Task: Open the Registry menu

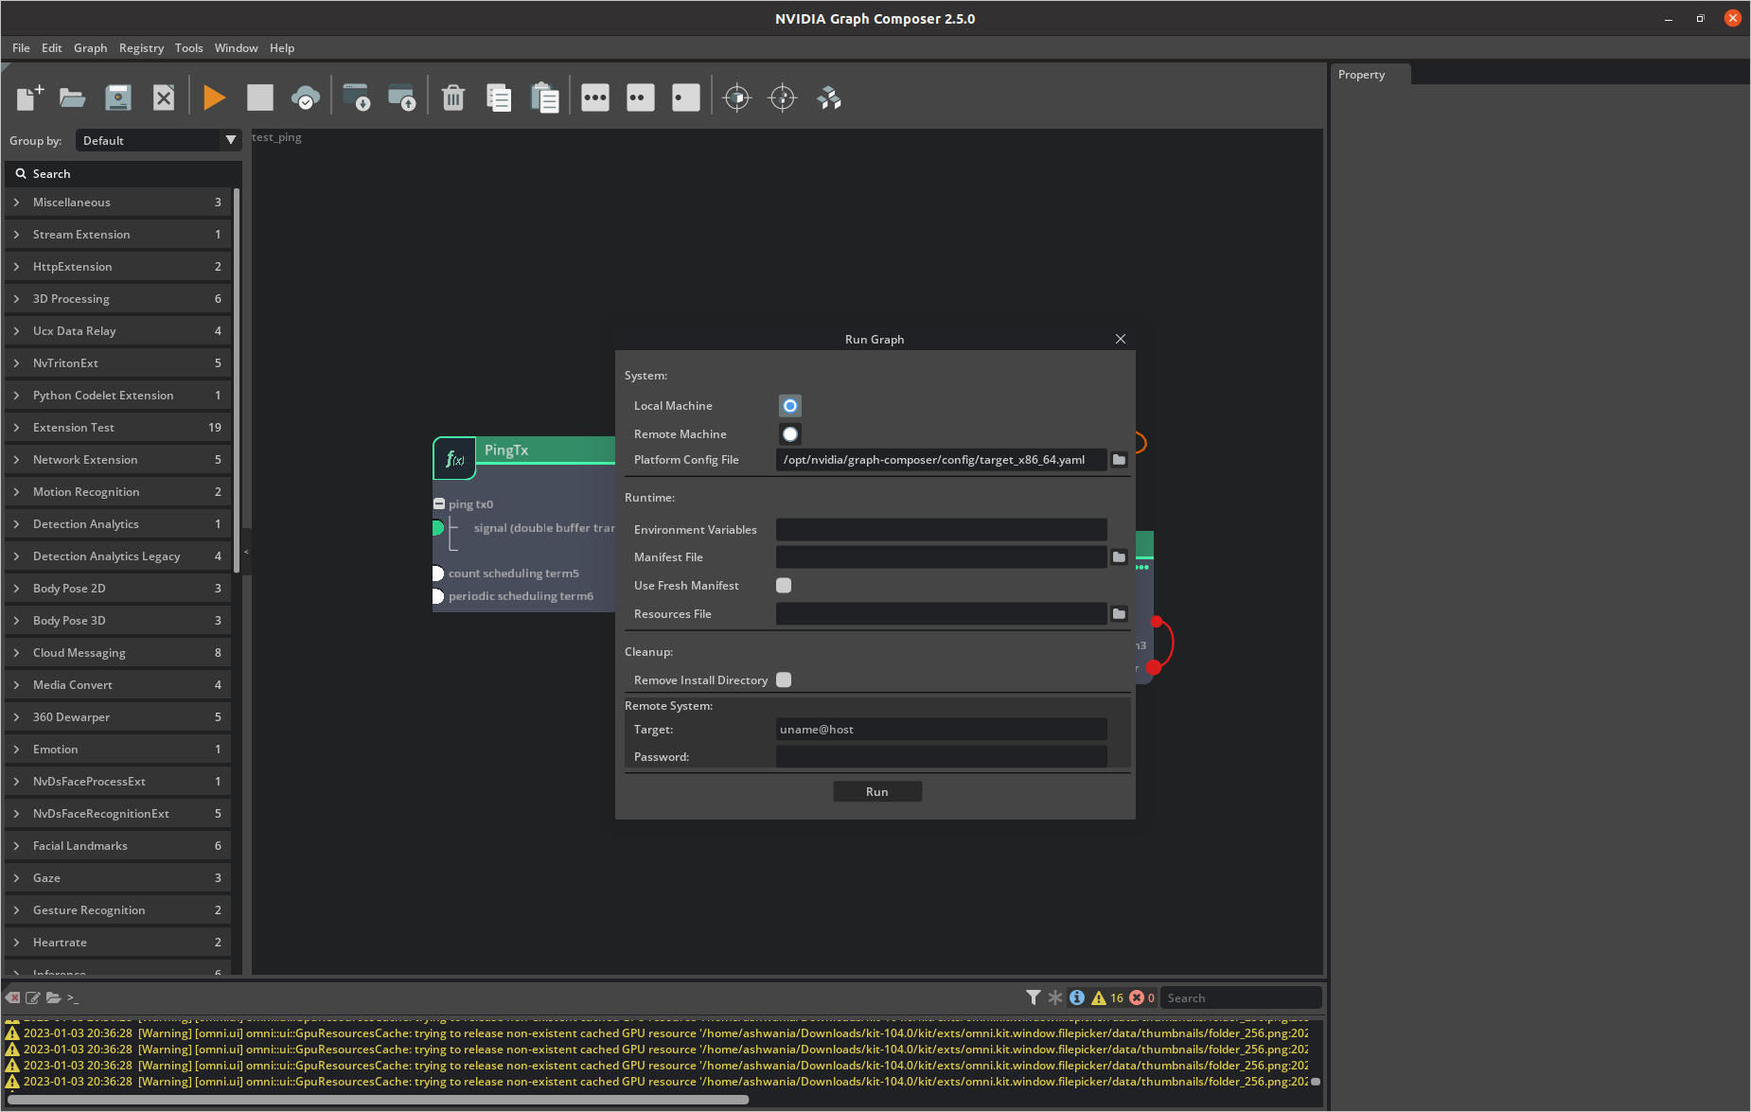Action: click(142, 48)
